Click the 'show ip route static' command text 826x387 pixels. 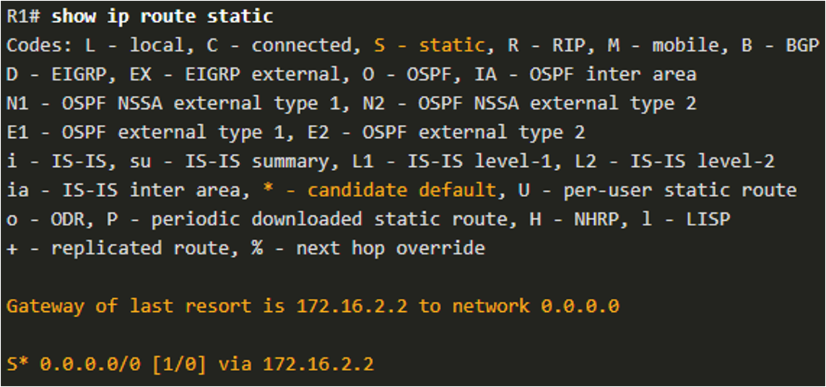(162, 17)
